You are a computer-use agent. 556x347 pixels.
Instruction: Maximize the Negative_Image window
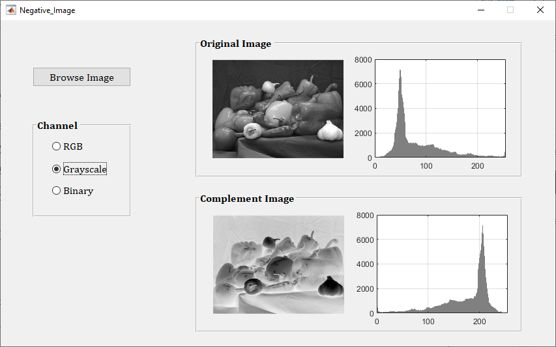510,10
